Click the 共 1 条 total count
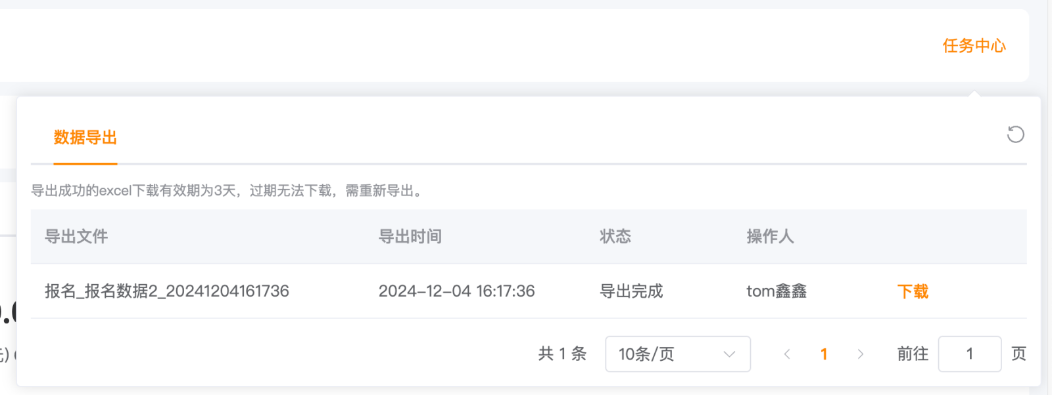 562,354
